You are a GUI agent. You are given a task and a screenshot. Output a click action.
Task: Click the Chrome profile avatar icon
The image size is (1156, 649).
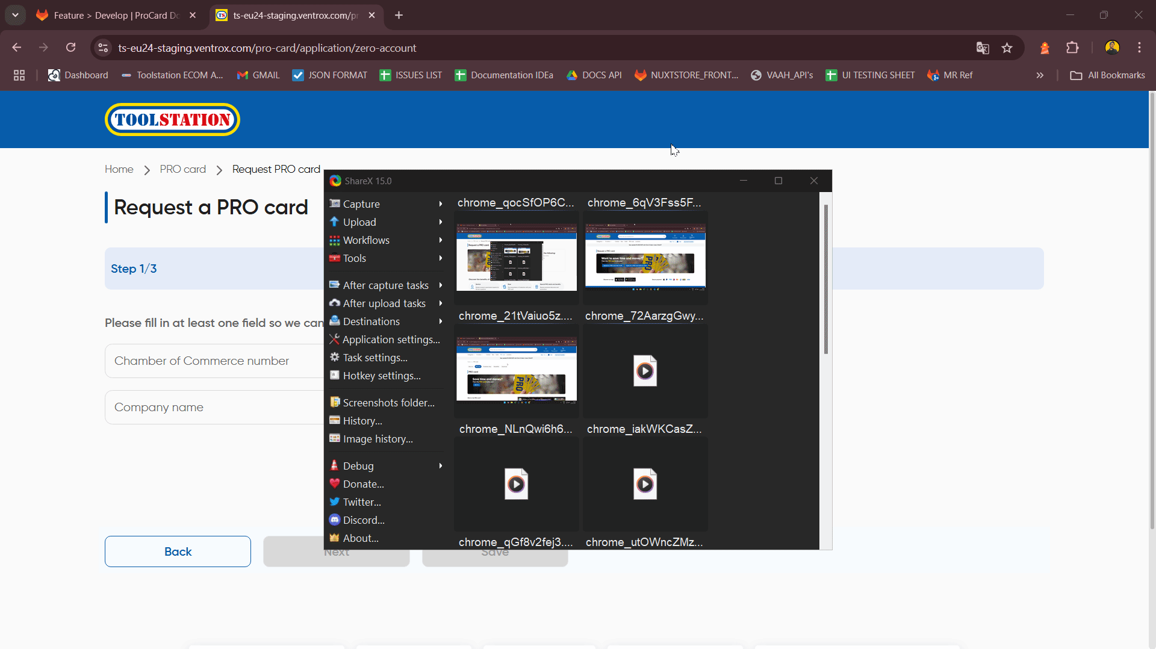(x=1112, y=48)
